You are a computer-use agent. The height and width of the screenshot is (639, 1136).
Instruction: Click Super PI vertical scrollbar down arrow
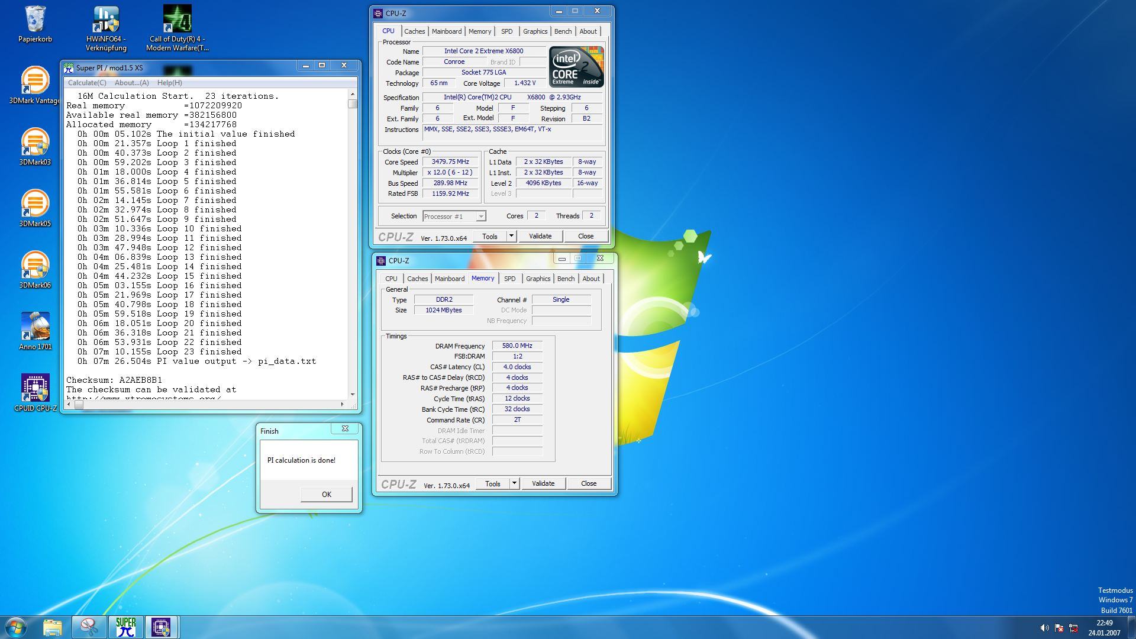coord(353,394)
